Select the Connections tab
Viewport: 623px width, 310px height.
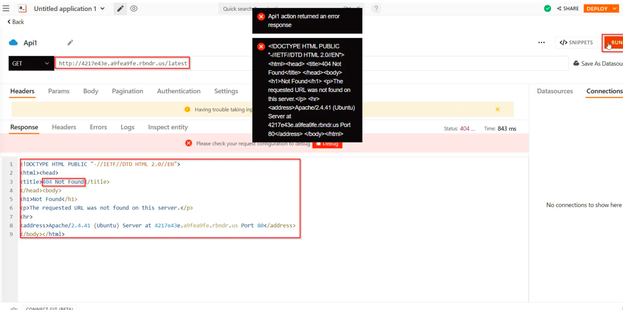coord(604,91)
